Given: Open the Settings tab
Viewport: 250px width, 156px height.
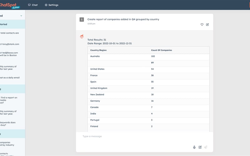Looking at the screenshot, I should point(52,5).
